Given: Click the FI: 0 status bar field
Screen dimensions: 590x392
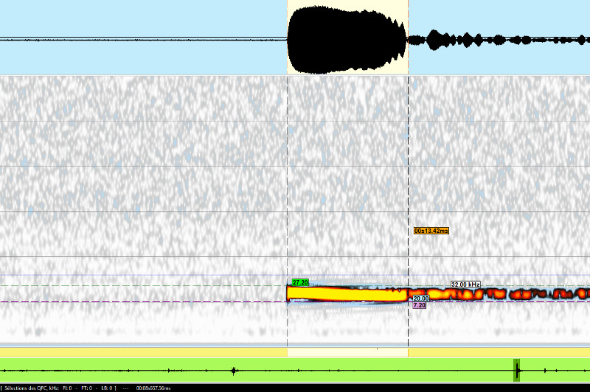Looking at the screenshot, I should [67, 388].
